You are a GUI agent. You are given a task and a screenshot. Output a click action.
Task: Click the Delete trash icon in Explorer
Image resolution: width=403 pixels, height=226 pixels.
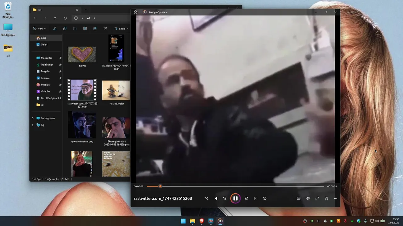click(105, 29)
